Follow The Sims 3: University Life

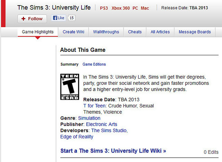click(32, 18)
